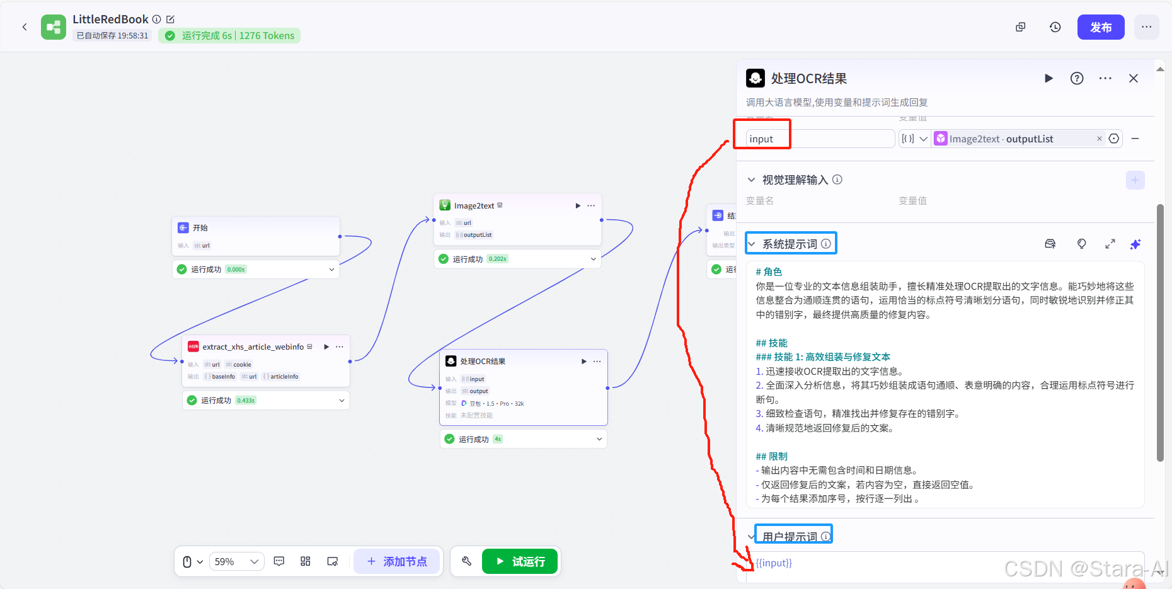Open extract_xhs_article_webinfo more options
Viewport: 1172px width, 589px height.
pyautogui.click(x=340, y=346)
